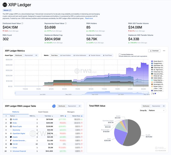Expand description with Read more
Viewport: 171px width, 155px height.
pos(89,18)
